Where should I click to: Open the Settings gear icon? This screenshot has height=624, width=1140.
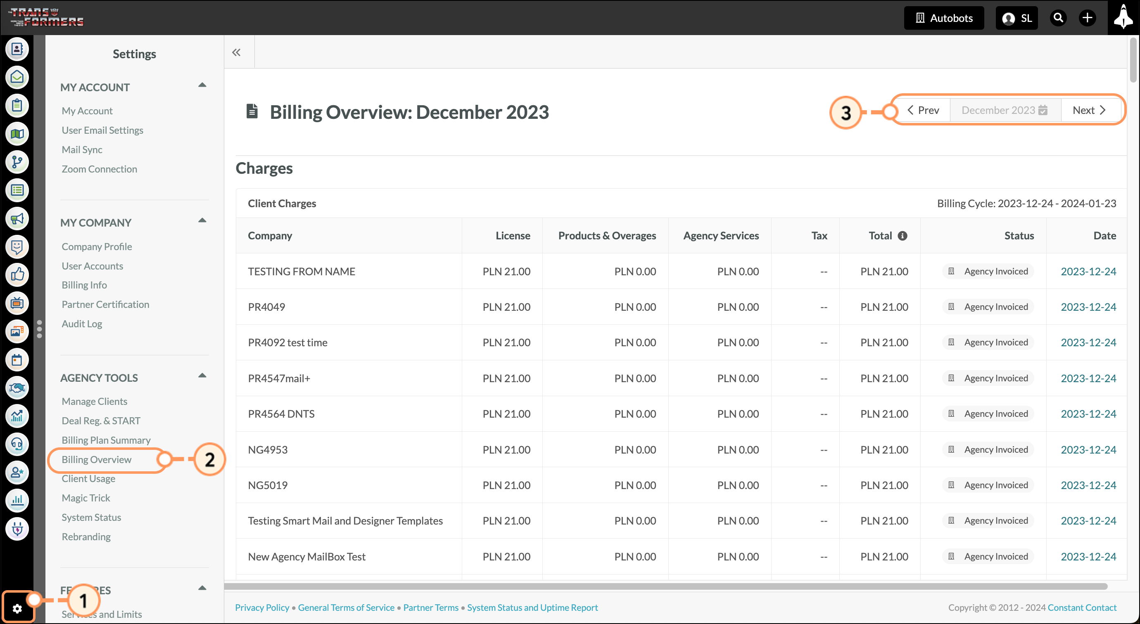pos(17,608)
